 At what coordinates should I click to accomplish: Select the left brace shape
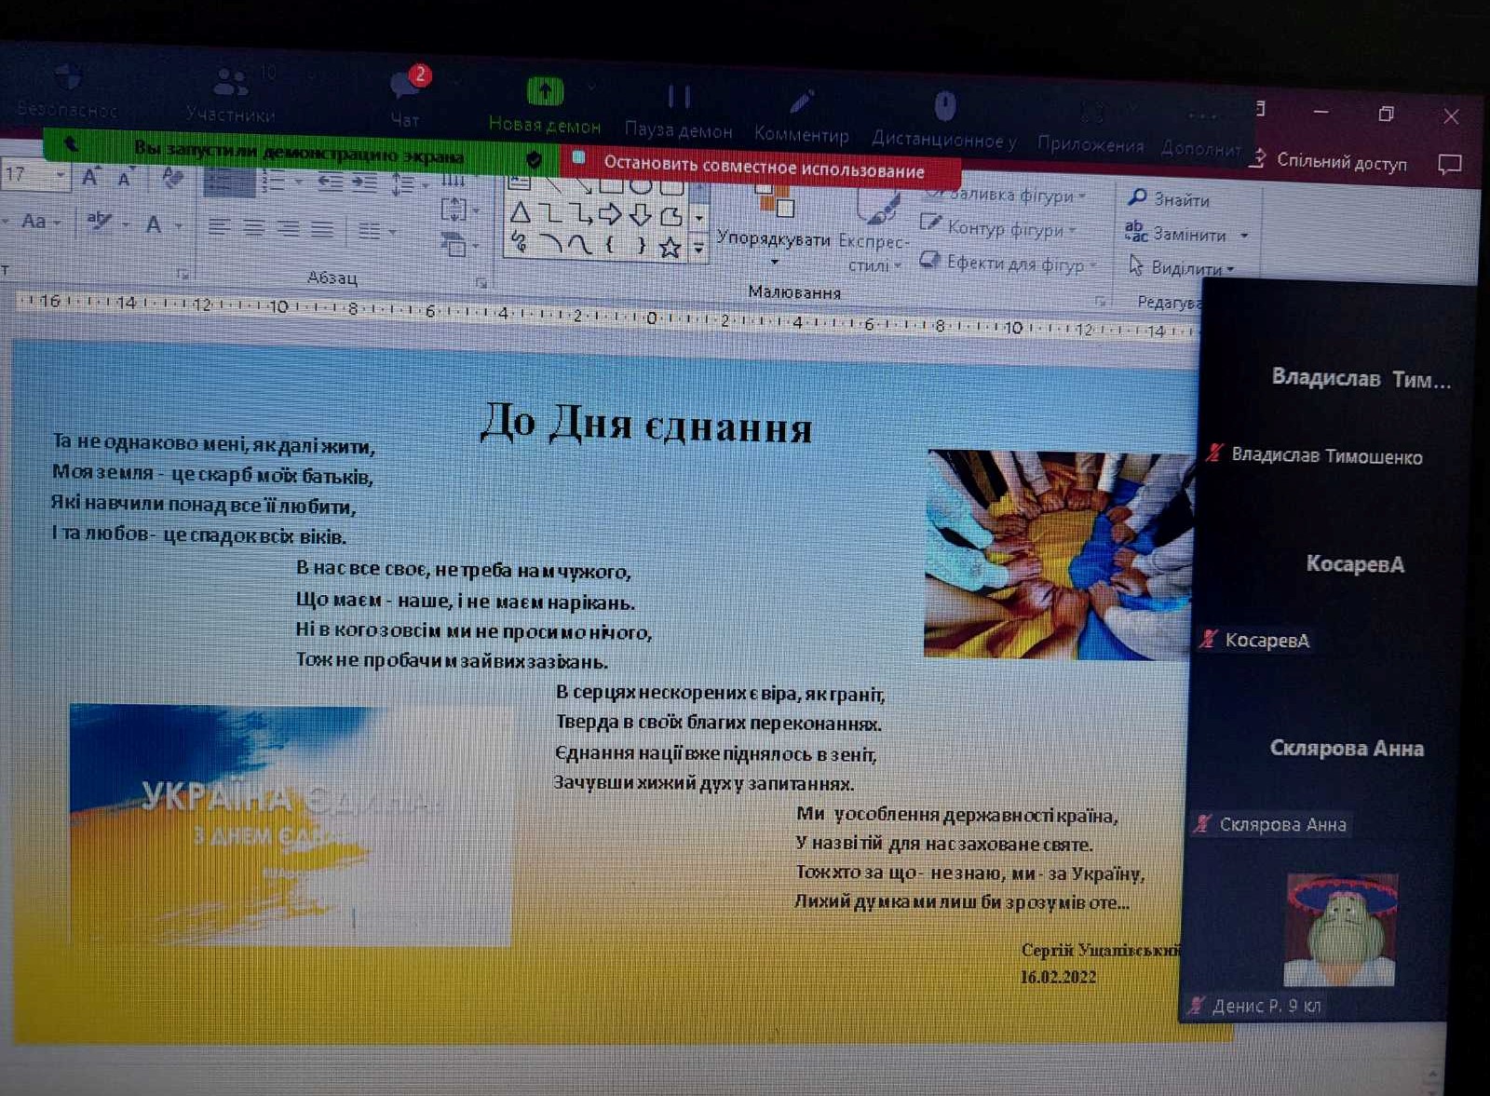point(610,246)
